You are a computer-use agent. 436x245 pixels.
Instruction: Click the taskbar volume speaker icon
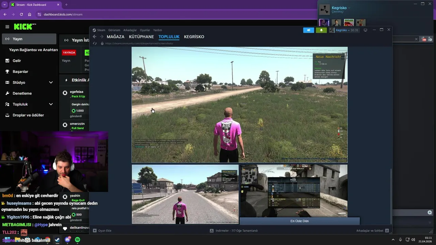click(x=413, y=240)
